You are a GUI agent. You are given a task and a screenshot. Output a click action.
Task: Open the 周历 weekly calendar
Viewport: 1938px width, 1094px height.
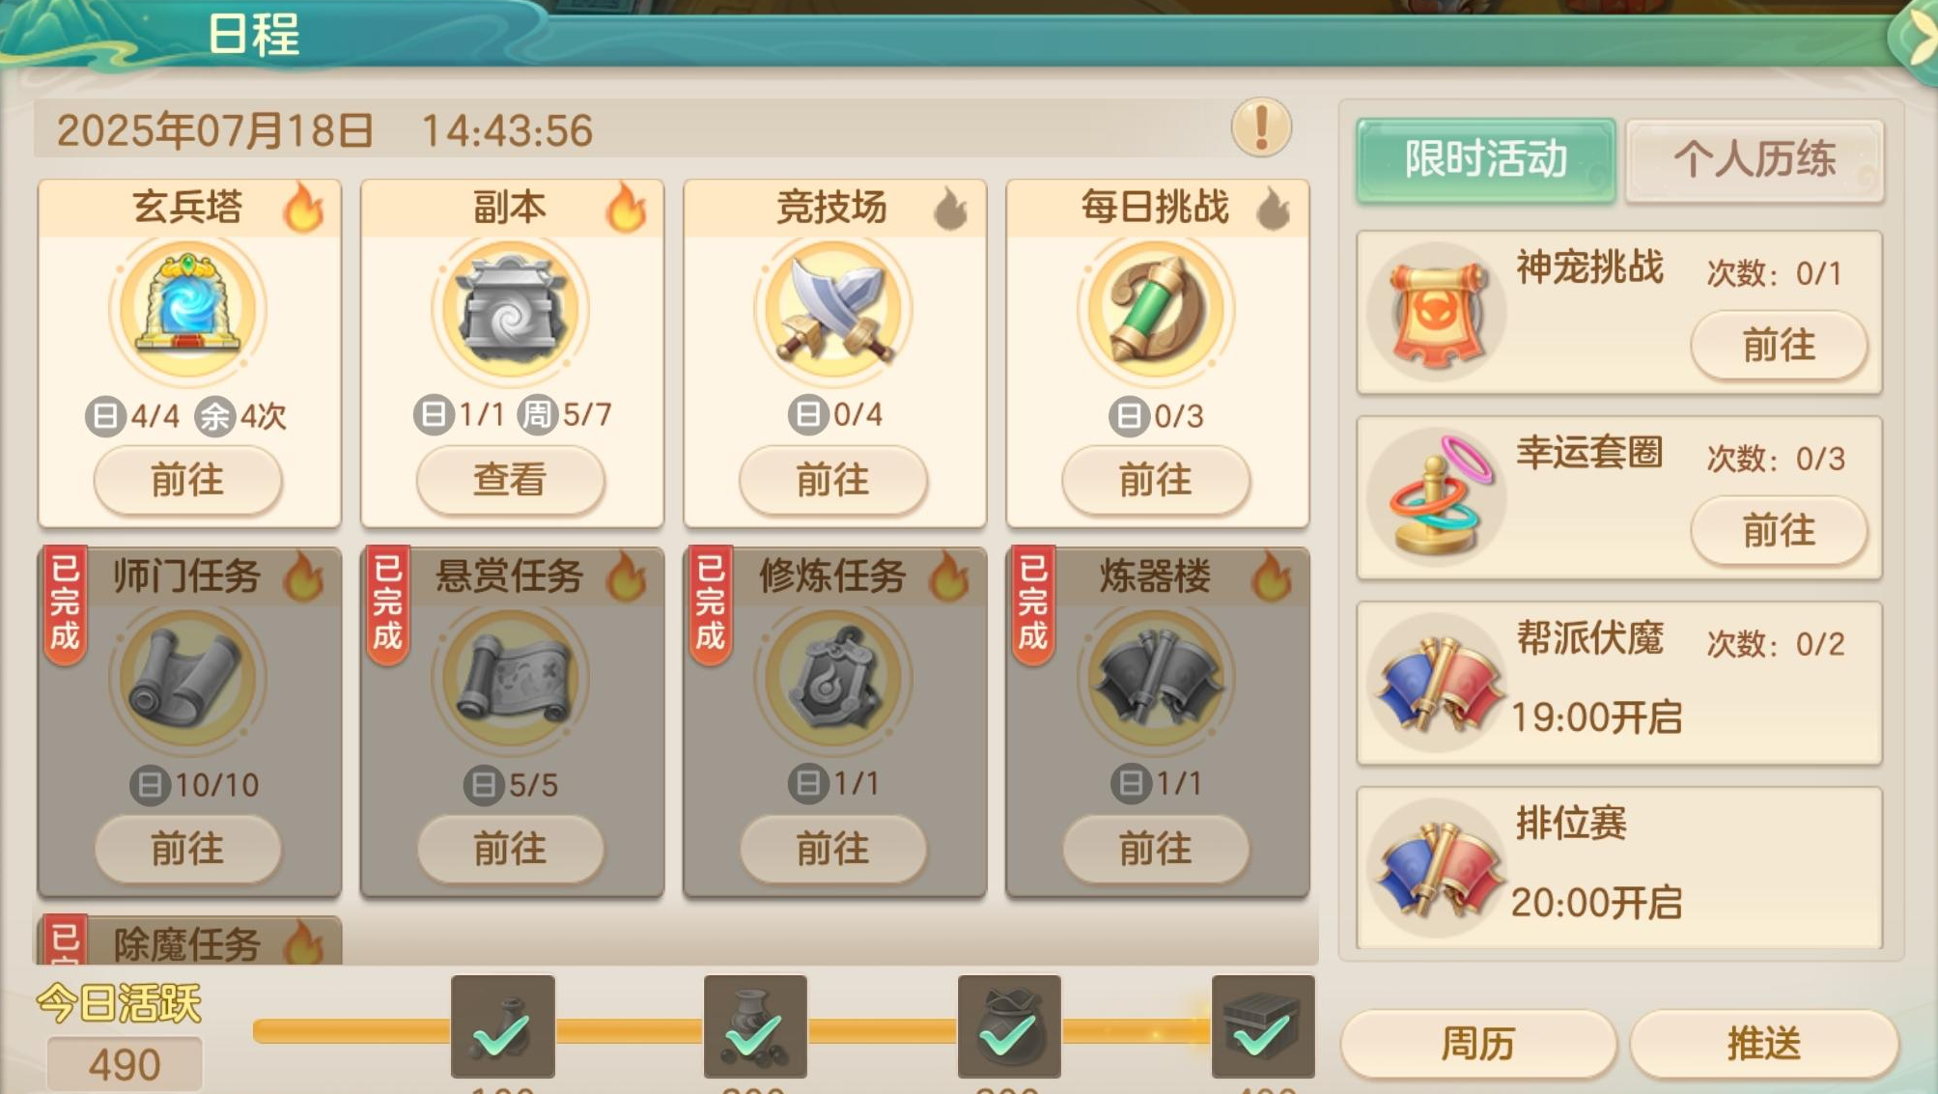click(1478, 1044)
